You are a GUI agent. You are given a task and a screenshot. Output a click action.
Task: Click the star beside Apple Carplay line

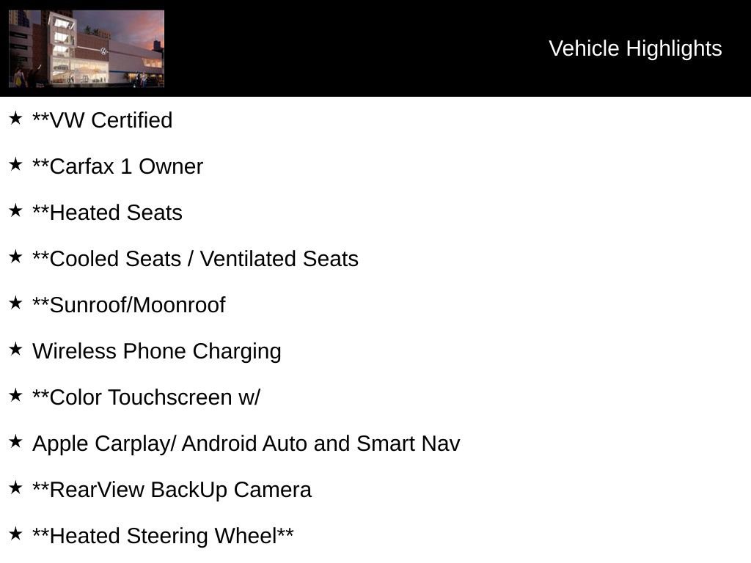click(x=15, y=441)
